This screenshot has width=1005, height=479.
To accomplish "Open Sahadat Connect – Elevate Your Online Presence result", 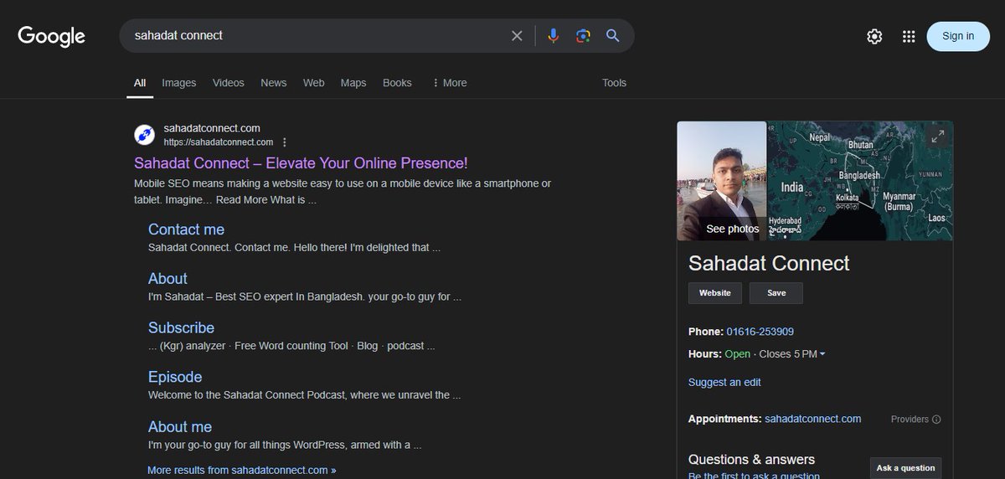I will coord(301,162).
